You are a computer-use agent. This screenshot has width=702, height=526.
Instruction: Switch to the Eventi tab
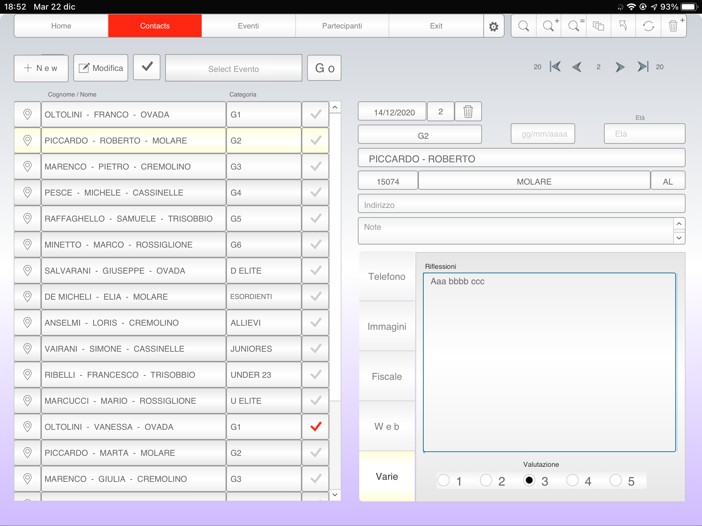click(x=248, y=26)
